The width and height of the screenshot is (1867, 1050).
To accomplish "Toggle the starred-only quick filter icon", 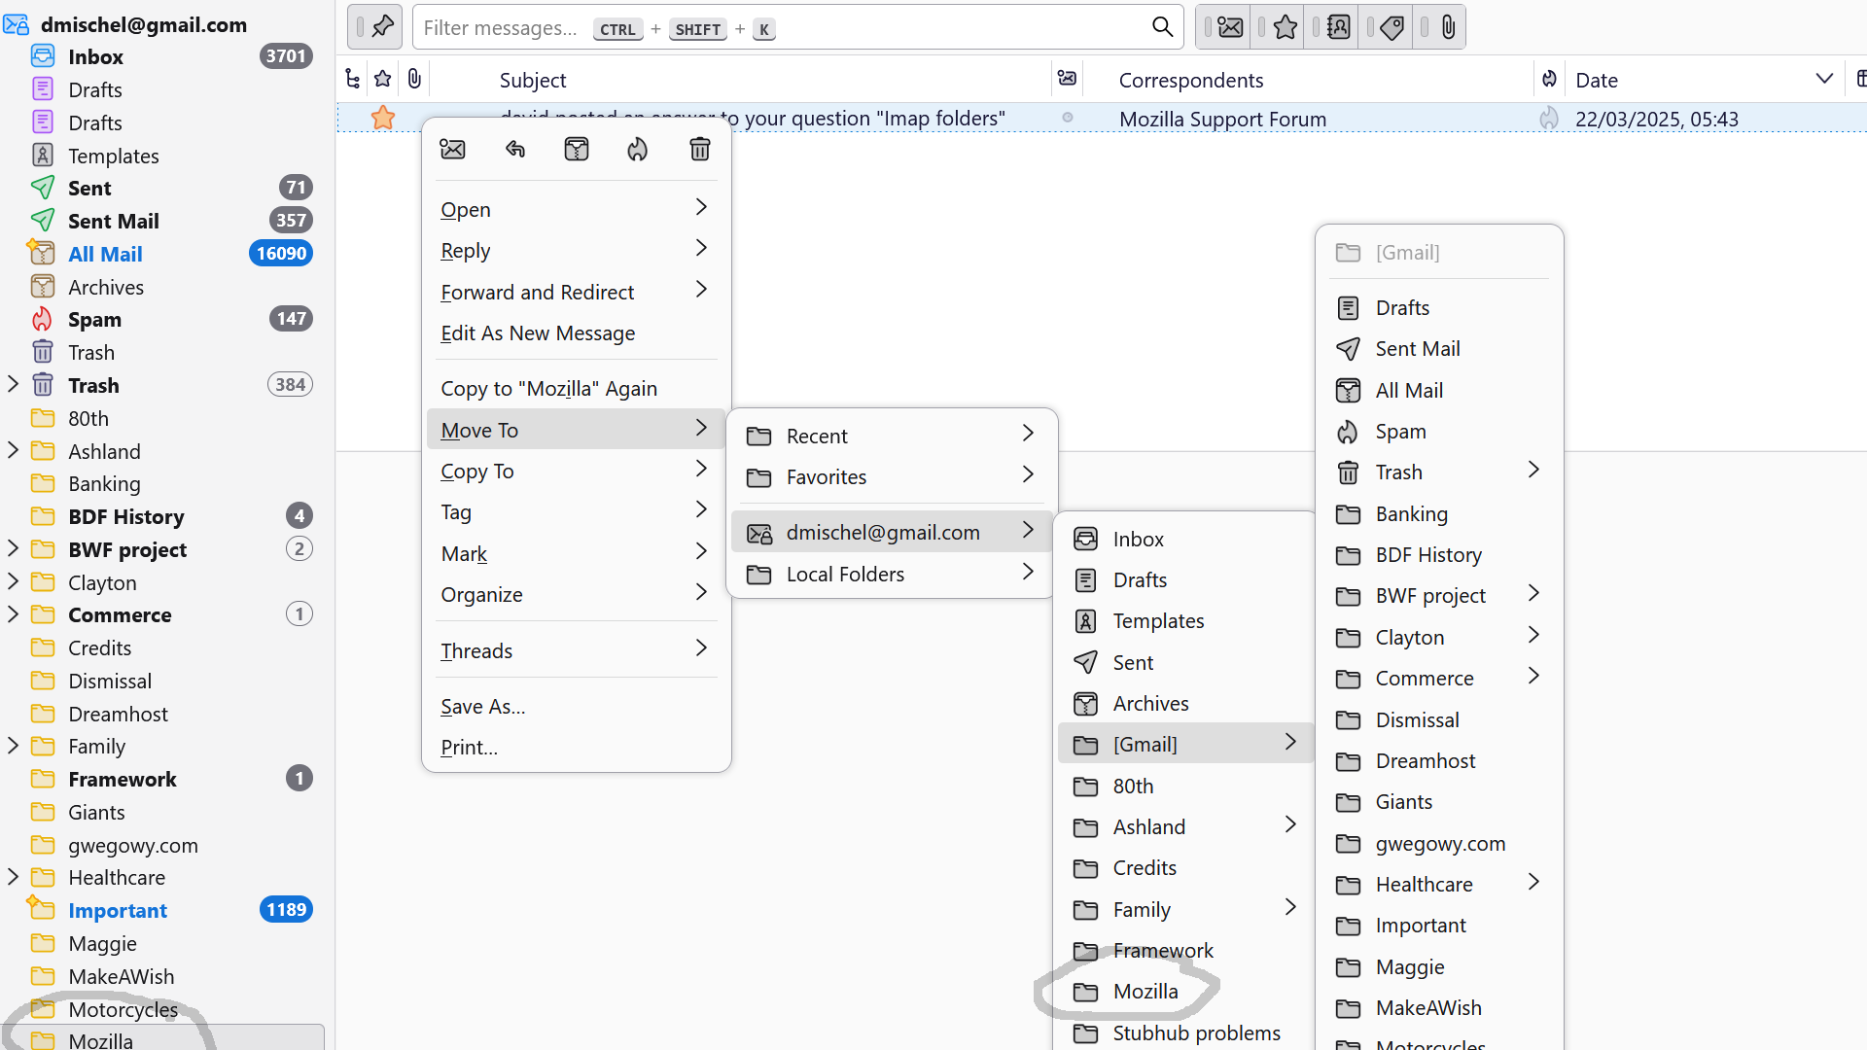I will [1285, 27].
